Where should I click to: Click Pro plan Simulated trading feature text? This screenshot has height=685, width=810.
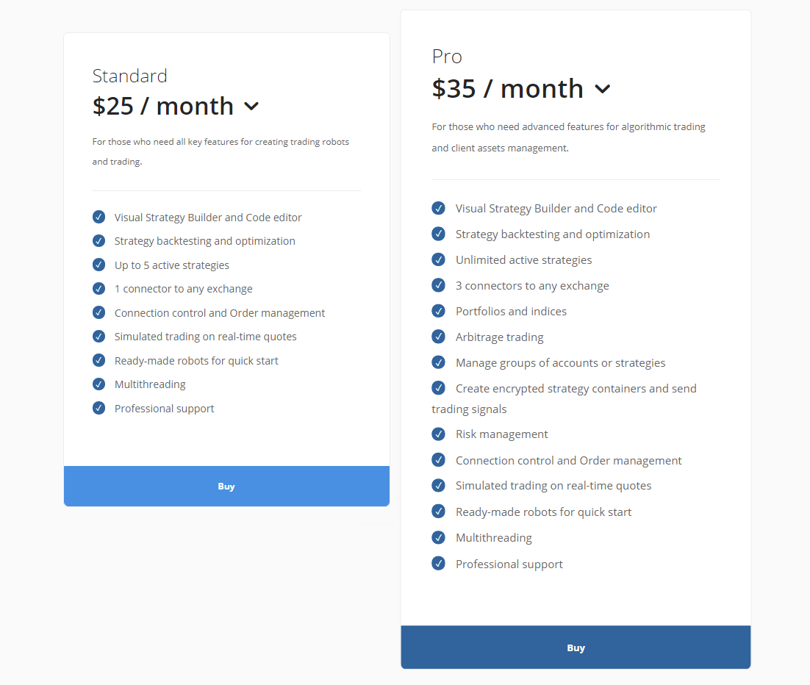tap(553, 485)
